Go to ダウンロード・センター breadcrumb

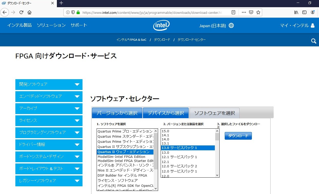pyautogui.click(x=192, y=40)
